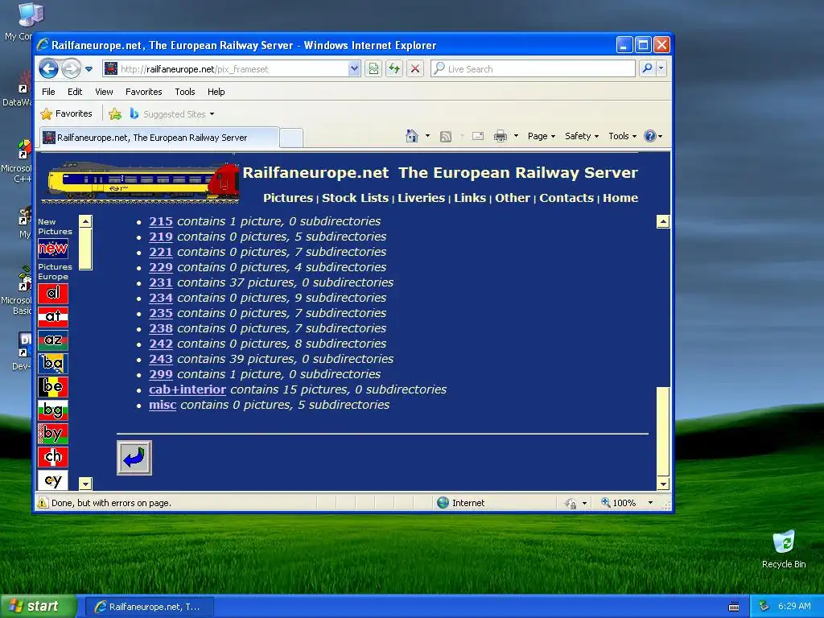This screenshot has height=618, width=824.
Task: Click the RSS feeds icon
Action: pyautogui.click(x=446, y=136)
